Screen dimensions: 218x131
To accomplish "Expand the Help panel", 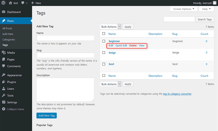I will point(206,9).
